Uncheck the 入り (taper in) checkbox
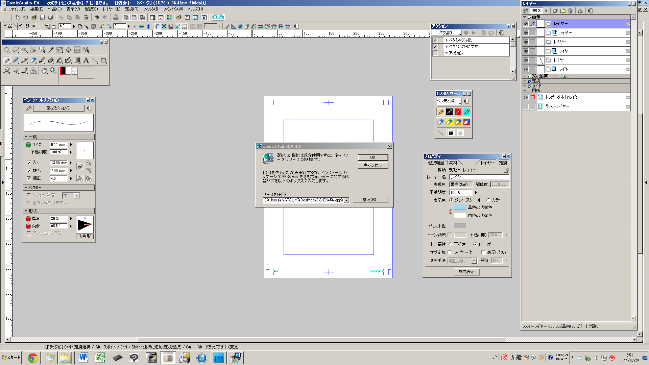 pos(29,163)
